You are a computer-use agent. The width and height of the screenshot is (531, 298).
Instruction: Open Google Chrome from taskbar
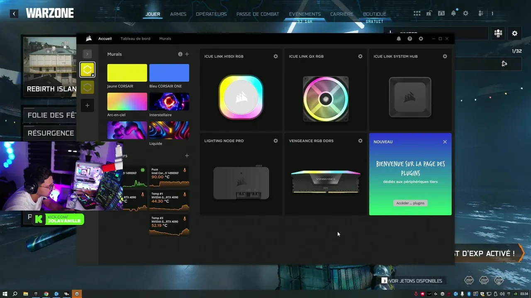pyautogui.click(x=46, y=294)
